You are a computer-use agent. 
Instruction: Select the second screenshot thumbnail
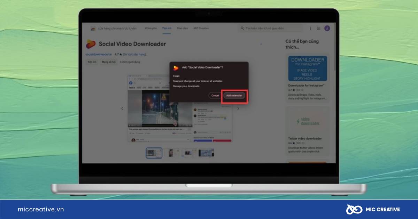pyautogui.click(x=172, y=153)
